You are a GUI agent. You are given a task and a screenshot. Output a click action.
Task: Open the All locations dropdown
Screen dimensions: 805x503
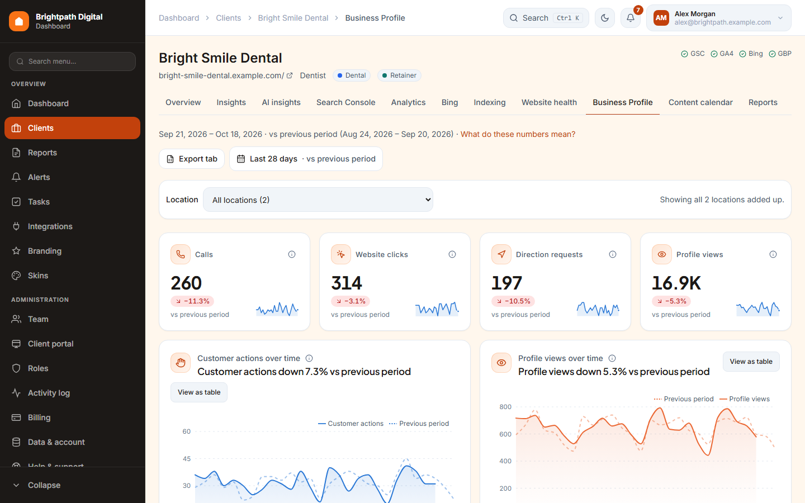pos(318,200)
